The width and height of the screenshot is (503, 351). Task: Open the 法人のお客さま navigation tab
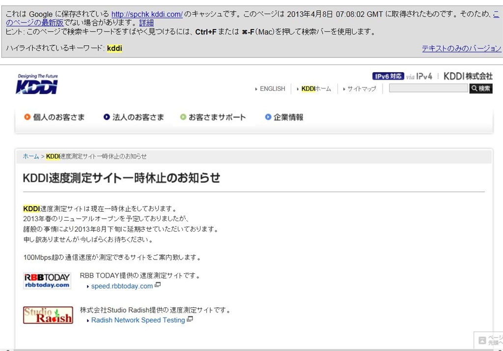pos(134,117)
